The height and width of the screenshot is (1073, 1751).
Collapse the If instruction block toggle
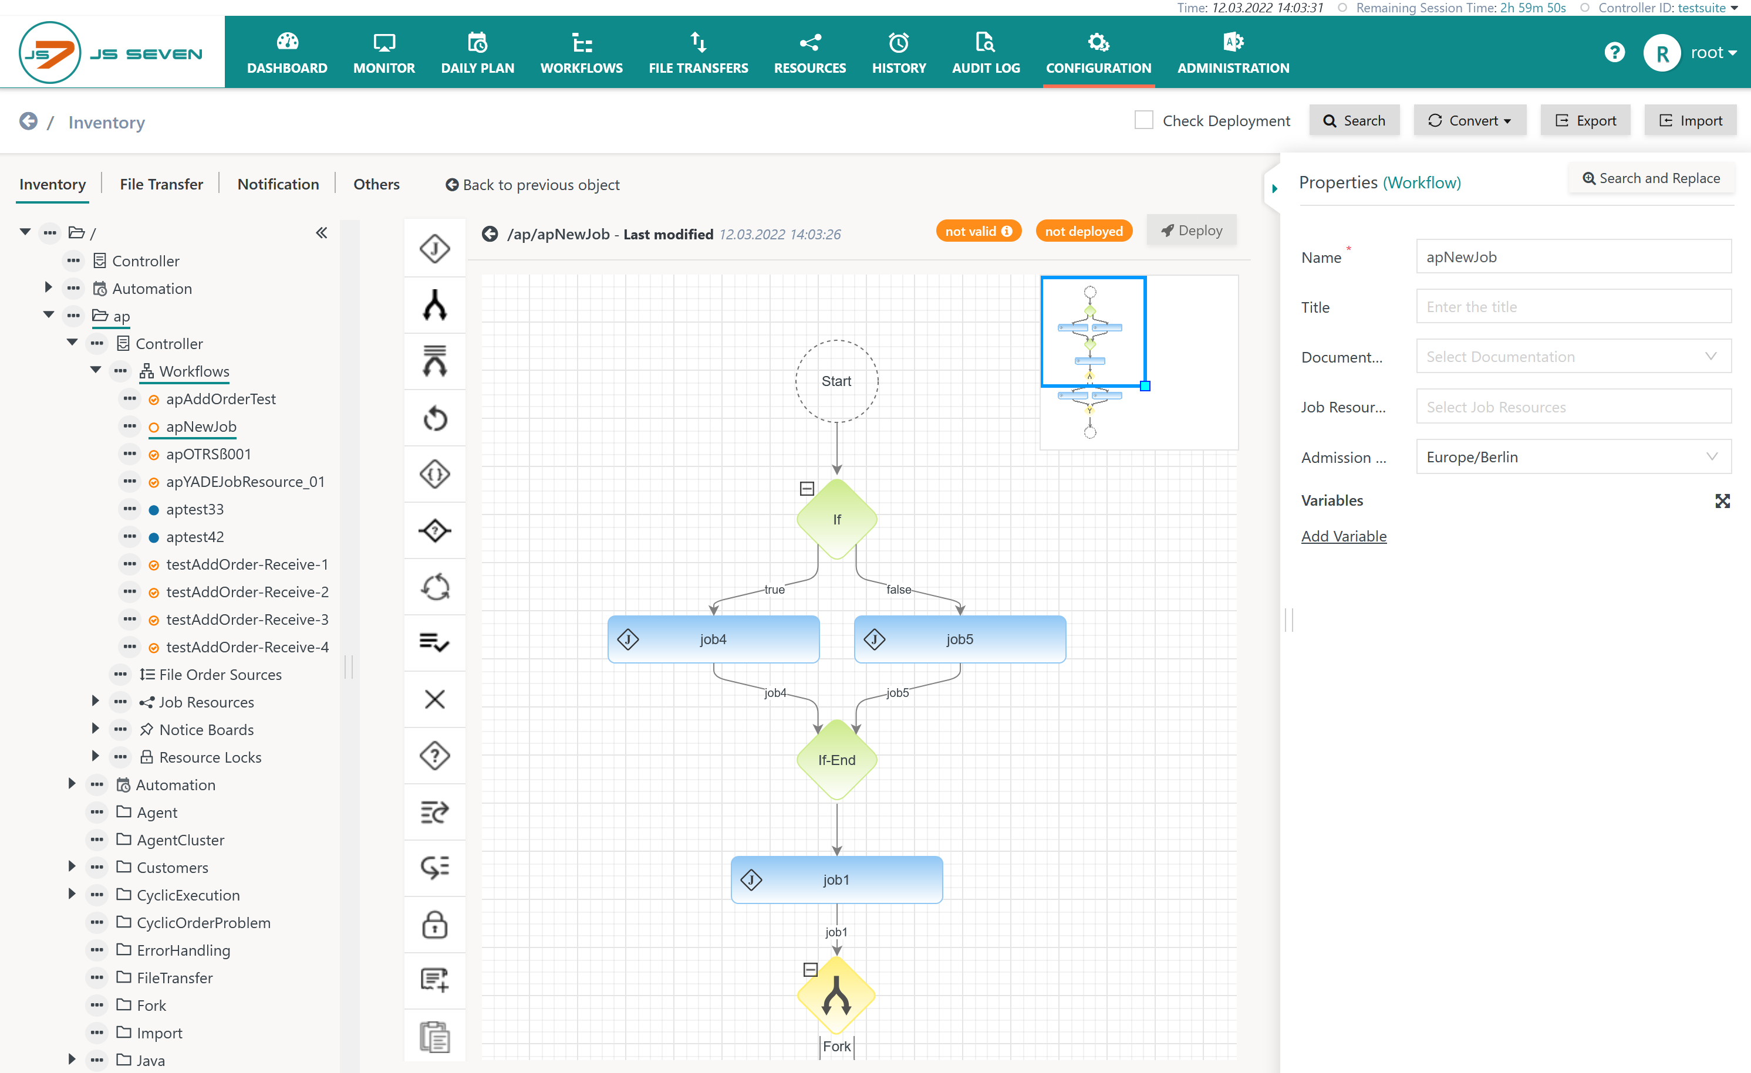pyautogui.click(x=807, y=488)
